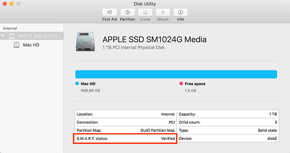The height and width of the screenshot is (153, 290).
Task: Click the Free space legend label
Action: [x=195, y=84]
